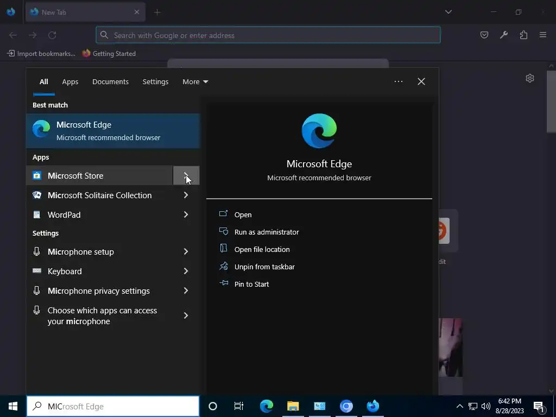Expand Microsoft Solitaire Collection chevron
Screen dimensions: 556x417
click(x=186, y=195)
